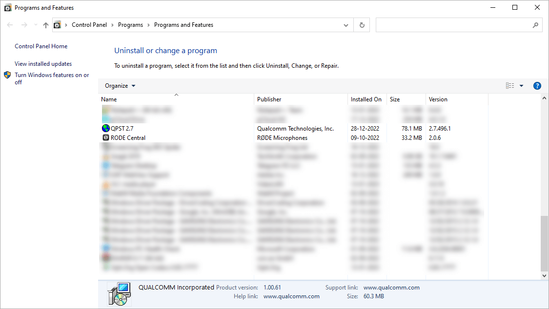Click the RODE Central application icon
The image size is (549, 309).
(105, 137)
